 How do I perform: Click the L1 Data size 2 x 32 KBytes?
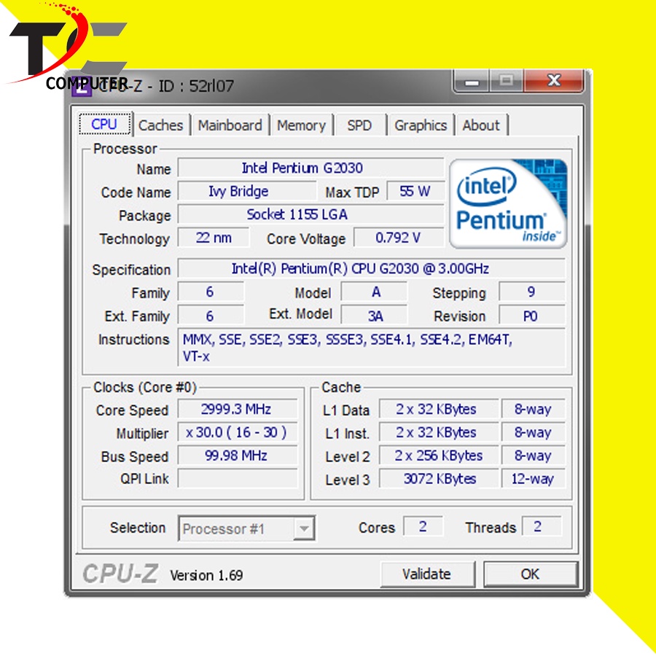[439, 409]
